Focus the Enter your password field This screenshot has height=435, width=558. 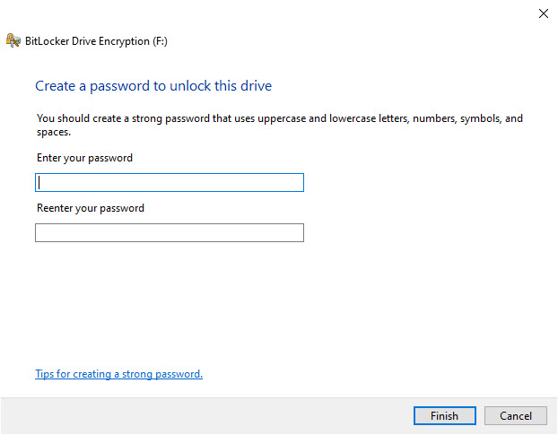(170, 182)
